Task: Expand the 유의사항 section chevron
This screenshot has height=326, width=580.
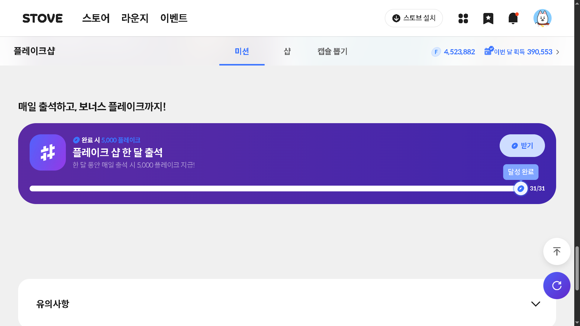Action: [536, 304]
